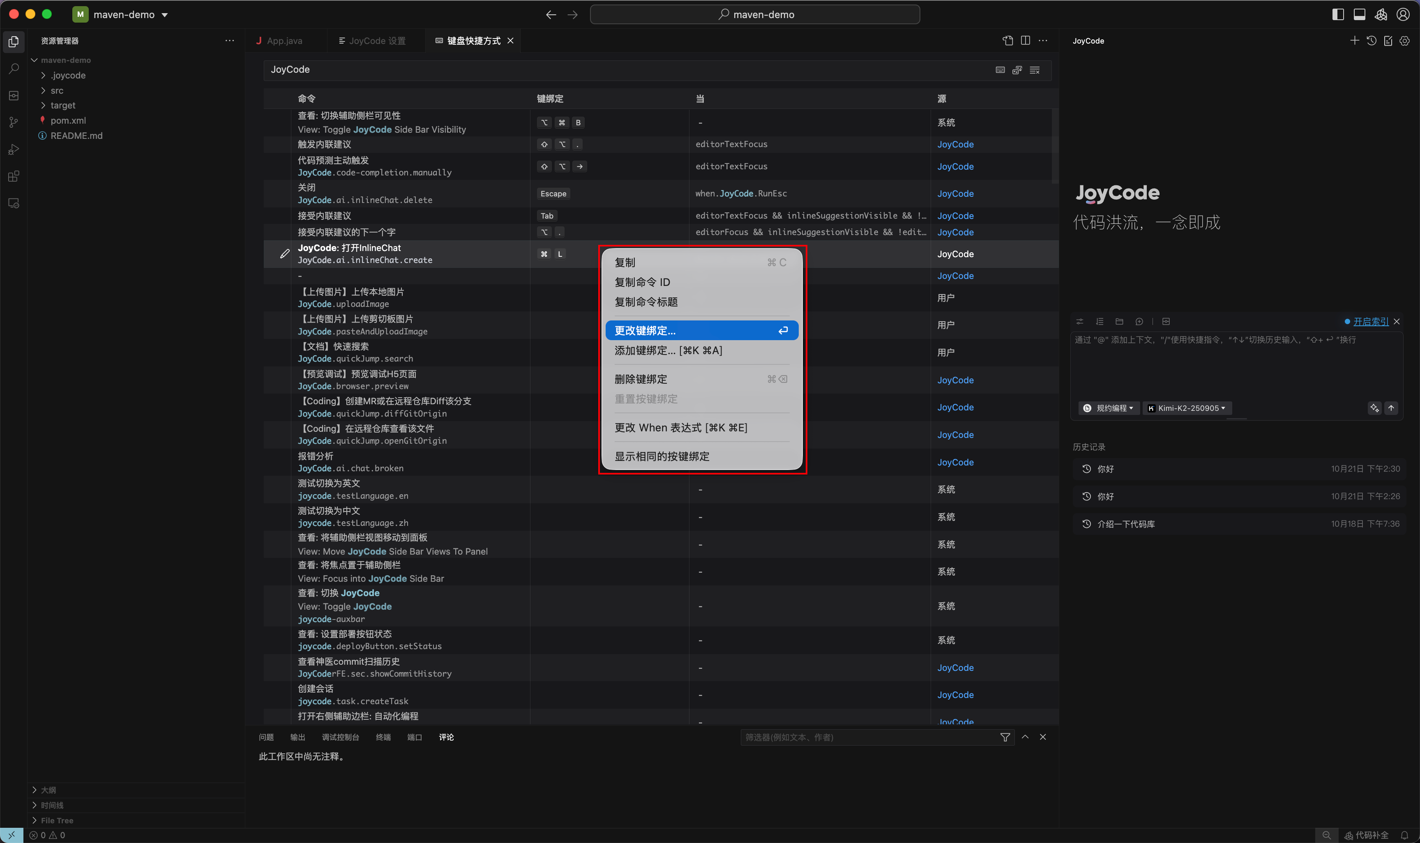Open 介绍一下代码库 history entry

(x=1239, y=524)
